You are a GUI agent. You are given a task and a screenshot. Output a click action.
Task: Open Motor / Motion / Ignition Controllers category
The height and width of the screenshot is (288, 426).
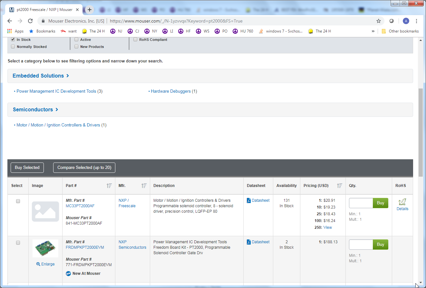point(58,125)
